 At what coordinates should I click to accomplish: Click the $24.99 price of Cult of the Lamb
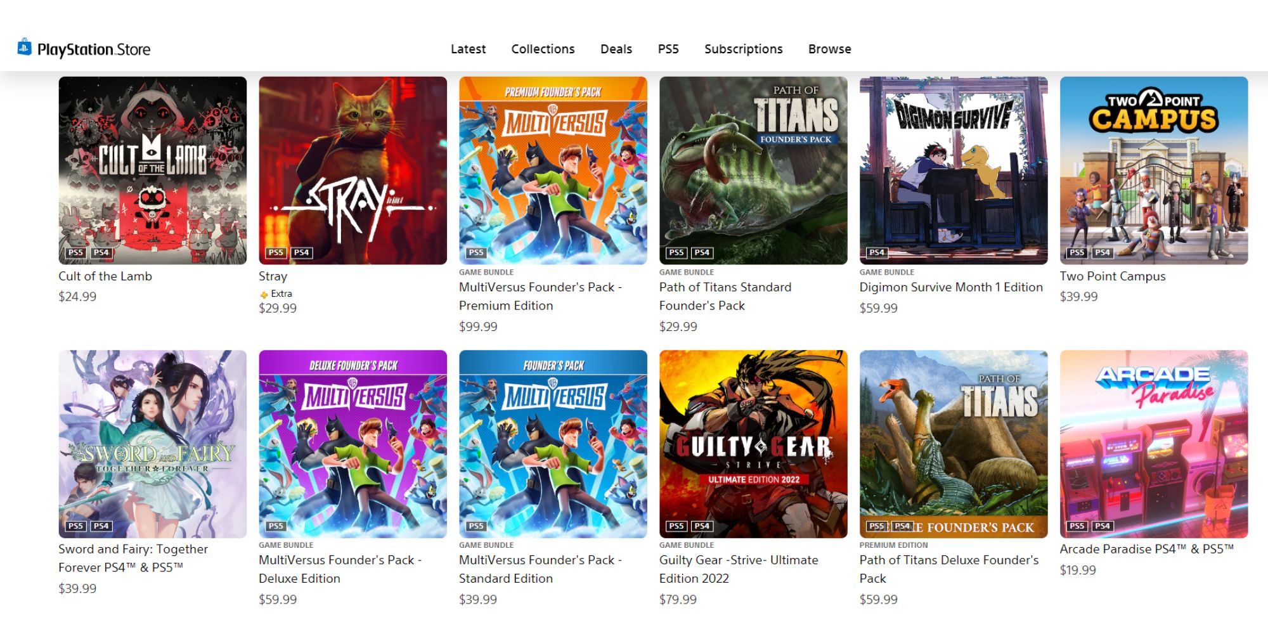pyautogui.click(x=77, y=297)
